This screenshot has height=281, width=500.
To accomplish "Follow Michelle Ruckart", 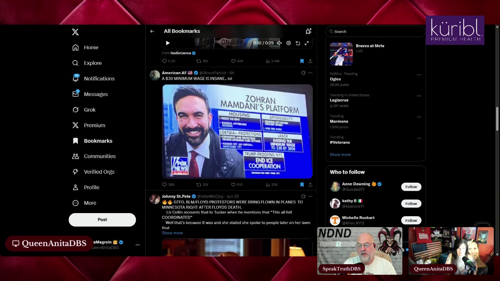I will [411, 221].
